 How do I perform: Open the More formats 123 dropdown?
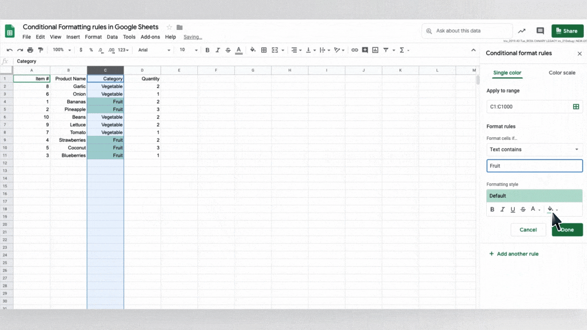click(x=123, y=50)
